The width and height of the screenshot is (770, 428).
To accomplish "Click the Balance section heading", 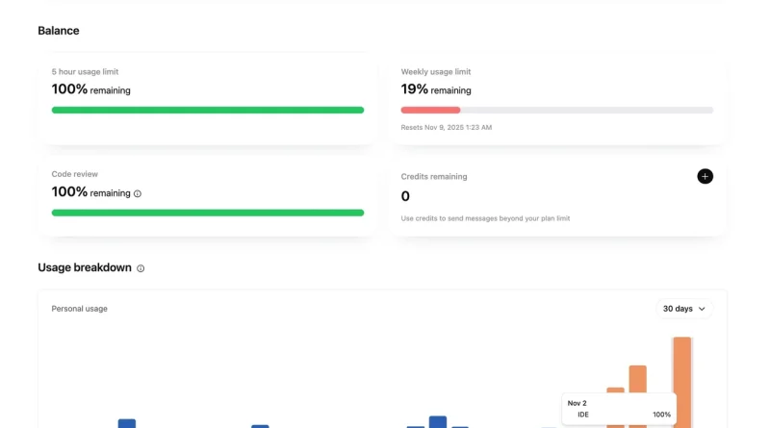I will pyautogui.click(x=59, y=31).
